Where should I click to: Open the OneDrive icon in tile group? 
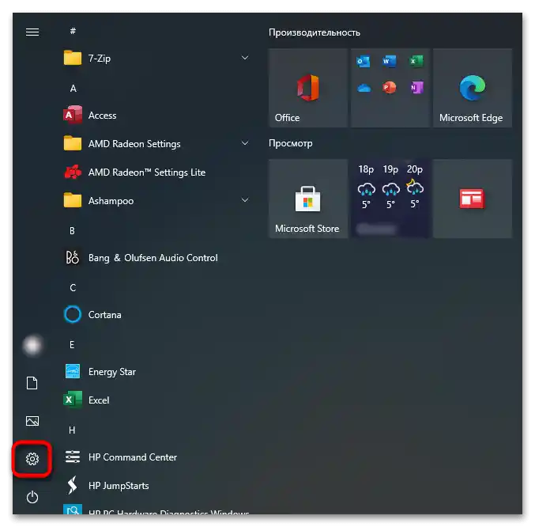[x=364, y=88]
